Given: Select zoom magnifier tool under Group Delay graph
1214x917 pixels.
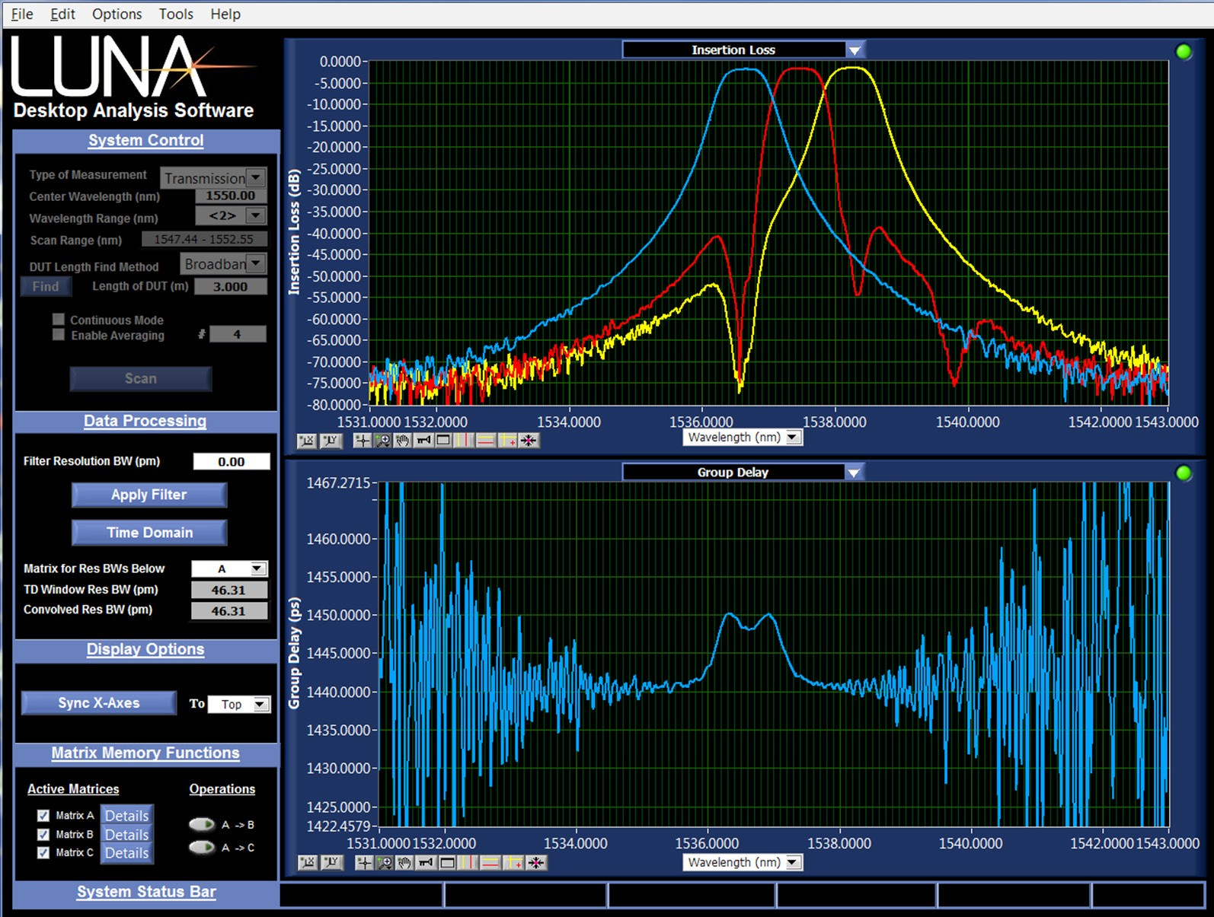Looking at the screenshot, I should [385, 862].
